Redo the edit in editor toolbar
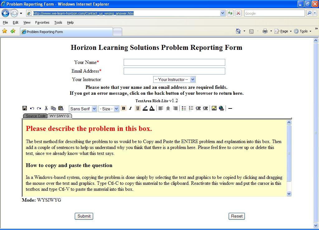 tap(39, 108)
